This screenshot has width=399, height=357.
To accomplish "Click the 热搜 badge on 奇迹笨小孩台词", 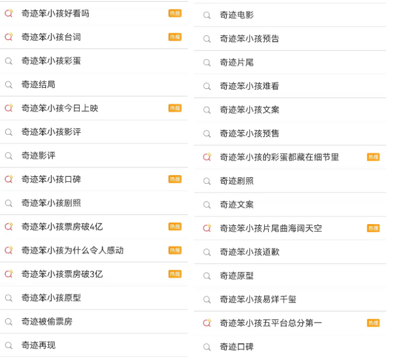I will [175, 37].
